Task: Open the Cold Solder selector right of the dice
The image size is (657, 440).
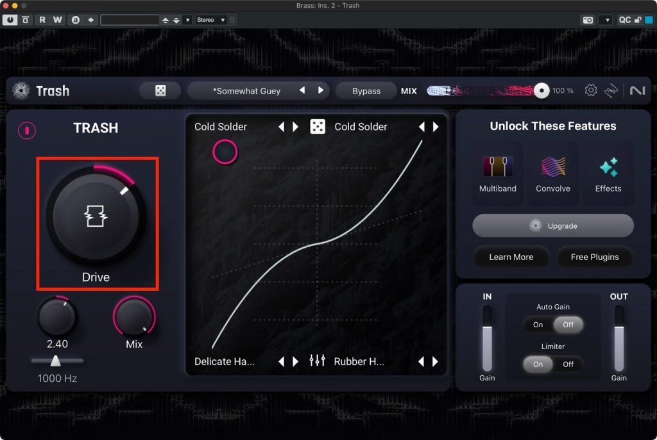Action: coord(361,127)
